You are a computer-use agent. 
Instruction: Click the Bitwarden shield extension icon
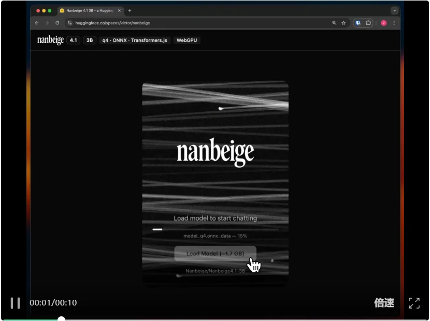(358, 23)
